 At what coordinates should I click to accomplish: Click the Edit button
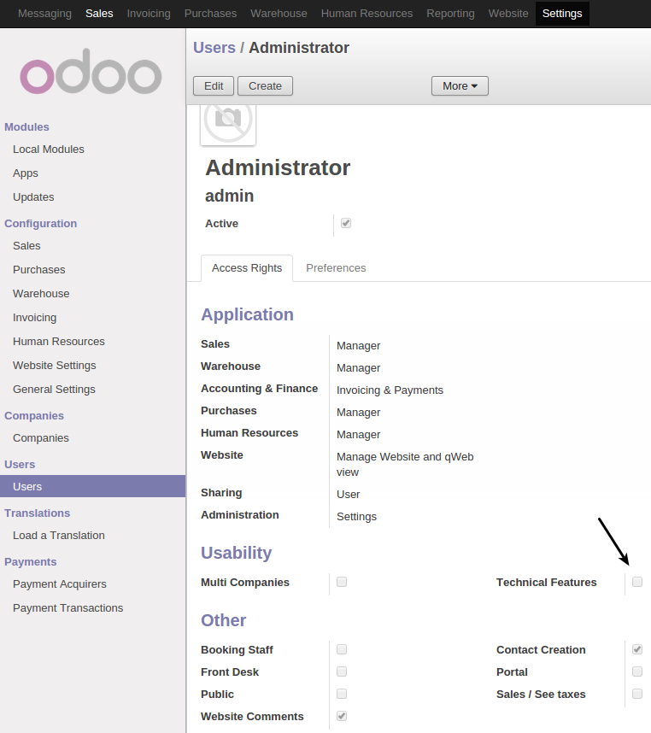click(214, 86)
